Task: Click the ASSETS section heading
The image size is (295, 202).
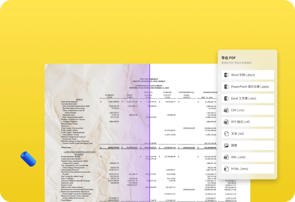Action: click(x=79, y=100)
